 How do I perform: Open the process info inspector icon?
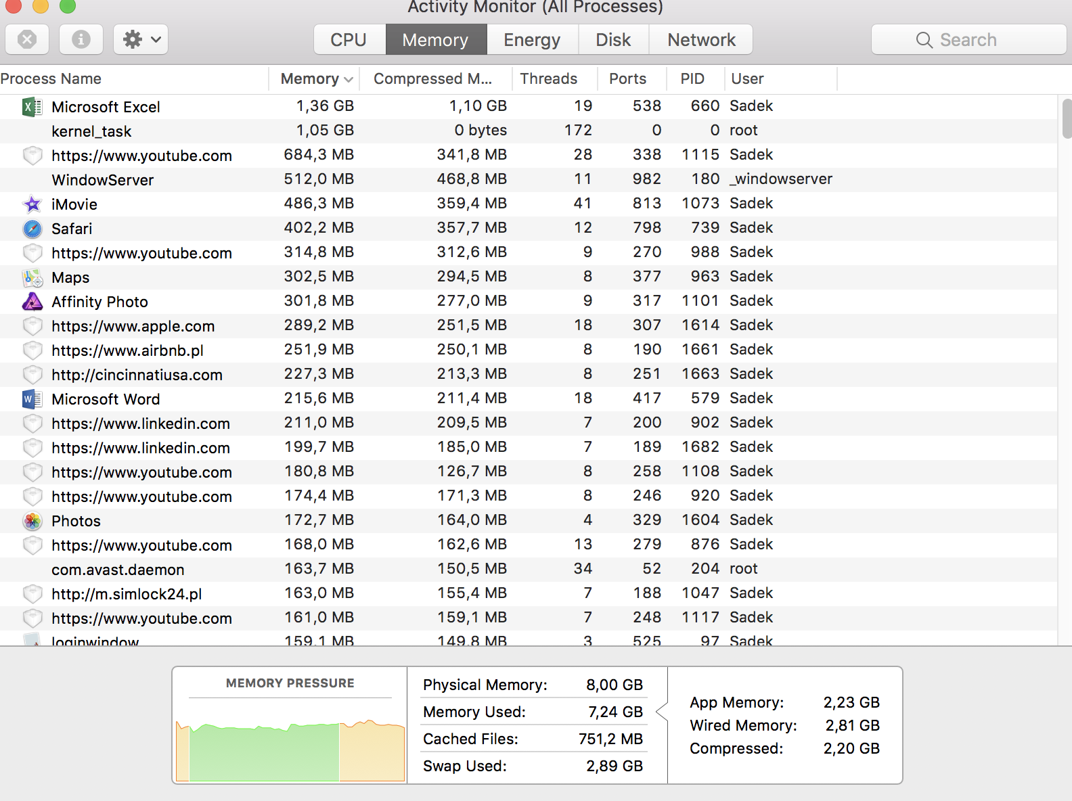pyautogui.click(x=81, y=39)
